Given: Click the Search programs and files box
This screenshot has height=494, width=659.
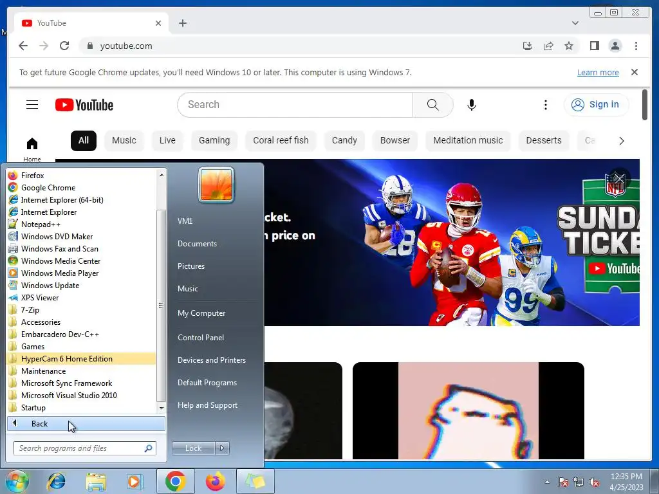Looking at the screenshot, I should pyautogui.click(x=85, y=448).
